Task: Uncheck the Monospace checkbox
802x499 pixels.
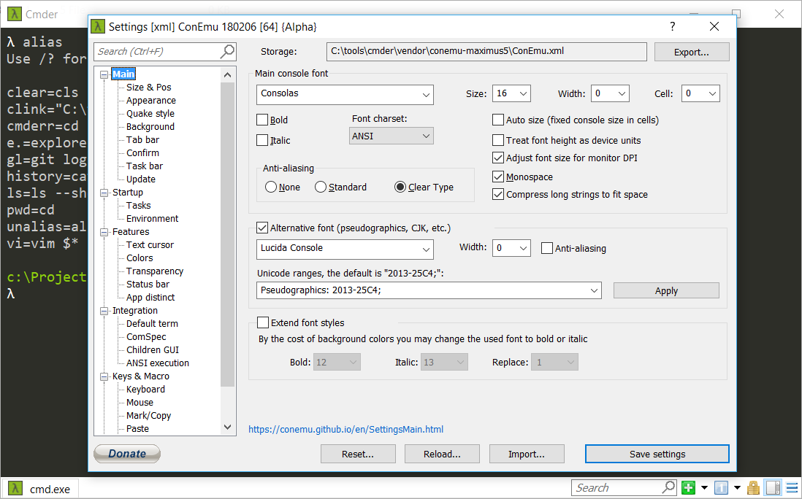Action: tap(499, 177)
